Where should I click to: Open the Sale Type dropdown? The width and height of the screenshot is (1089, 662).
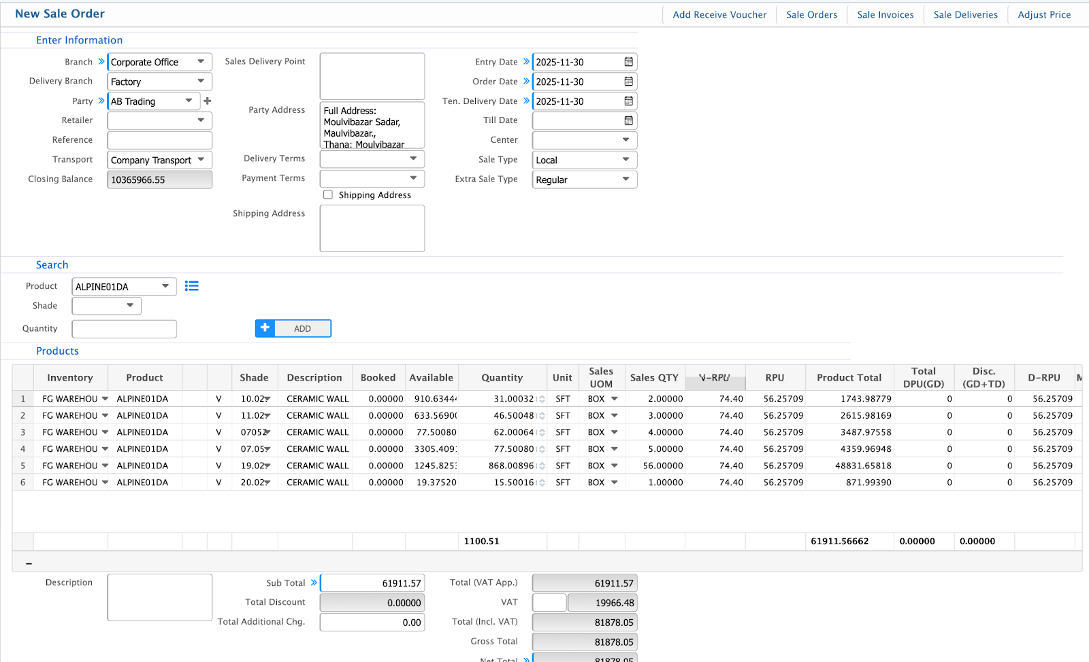tap(625, 160)
